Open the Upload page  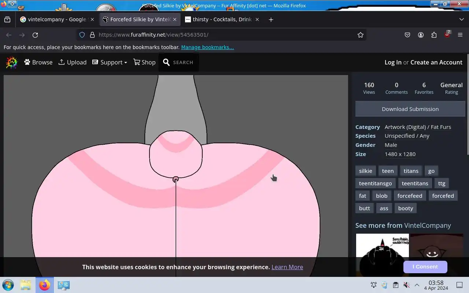click(x=73, y=62)
